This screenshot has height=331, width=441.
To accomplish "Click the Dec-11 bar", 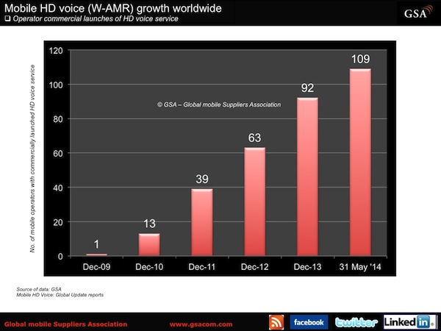I will click(201, 223).
